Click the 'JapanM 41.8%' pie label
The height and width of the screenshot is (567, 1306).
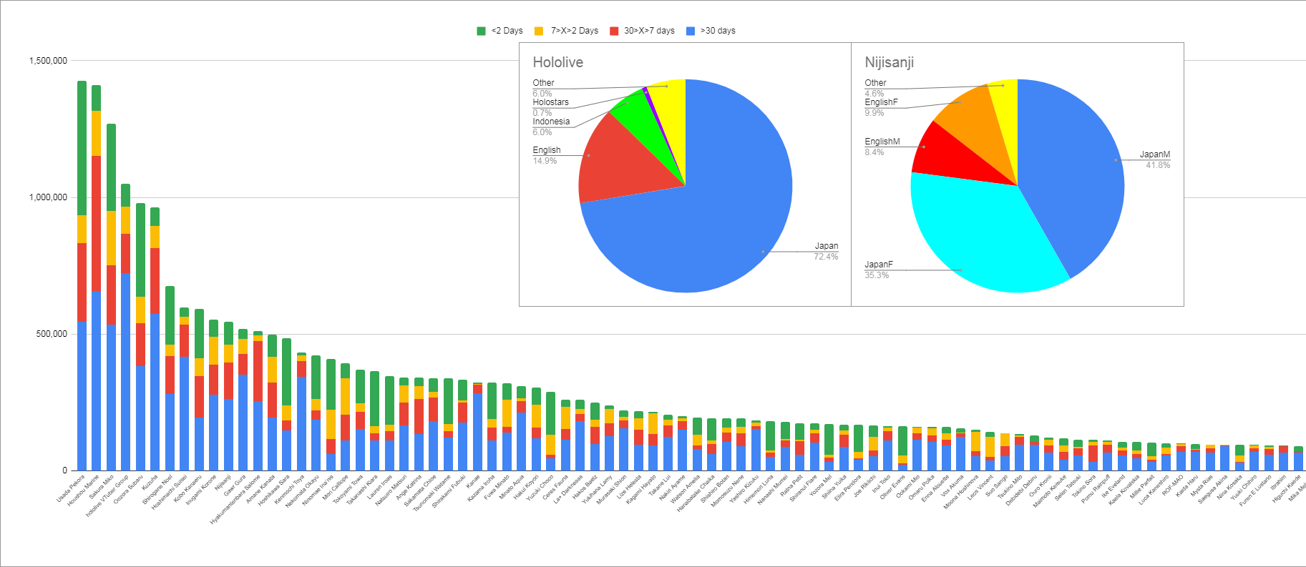(x=1155, y=159)
